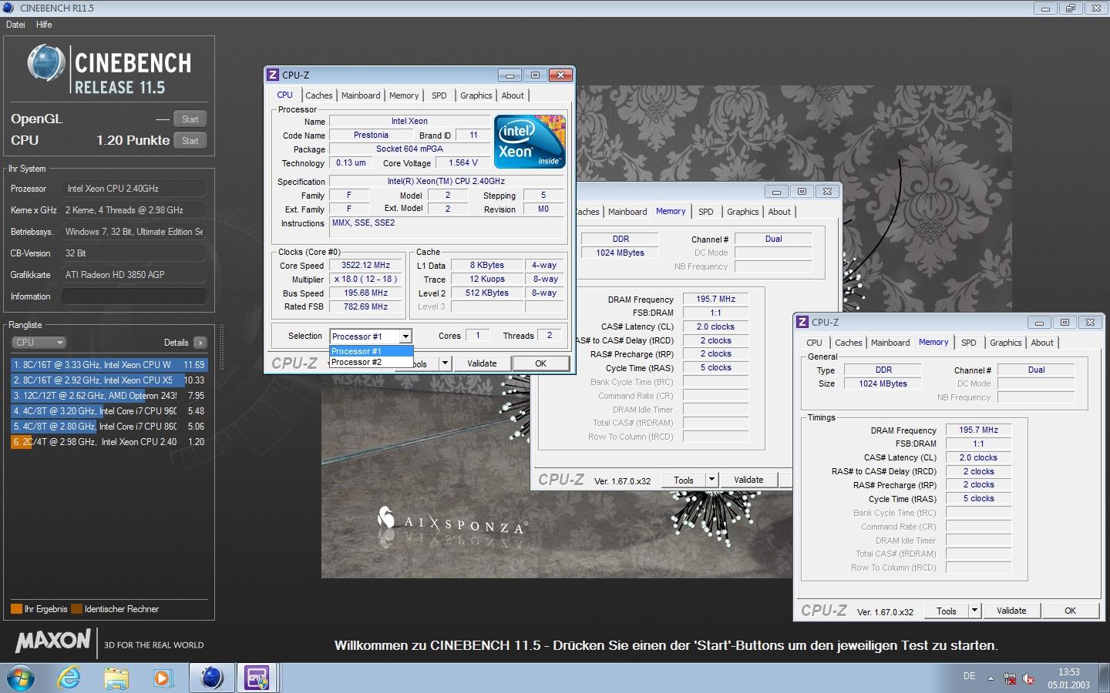1110x693 pixels.
Task: Open the Windows Start orb
Action: click(x=21, y=678)
